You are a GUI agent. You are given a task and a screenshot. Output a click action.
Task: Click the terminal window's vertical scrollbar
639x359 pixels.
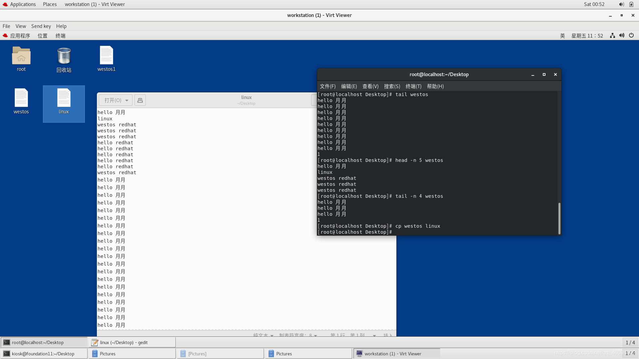pos(559,218)
